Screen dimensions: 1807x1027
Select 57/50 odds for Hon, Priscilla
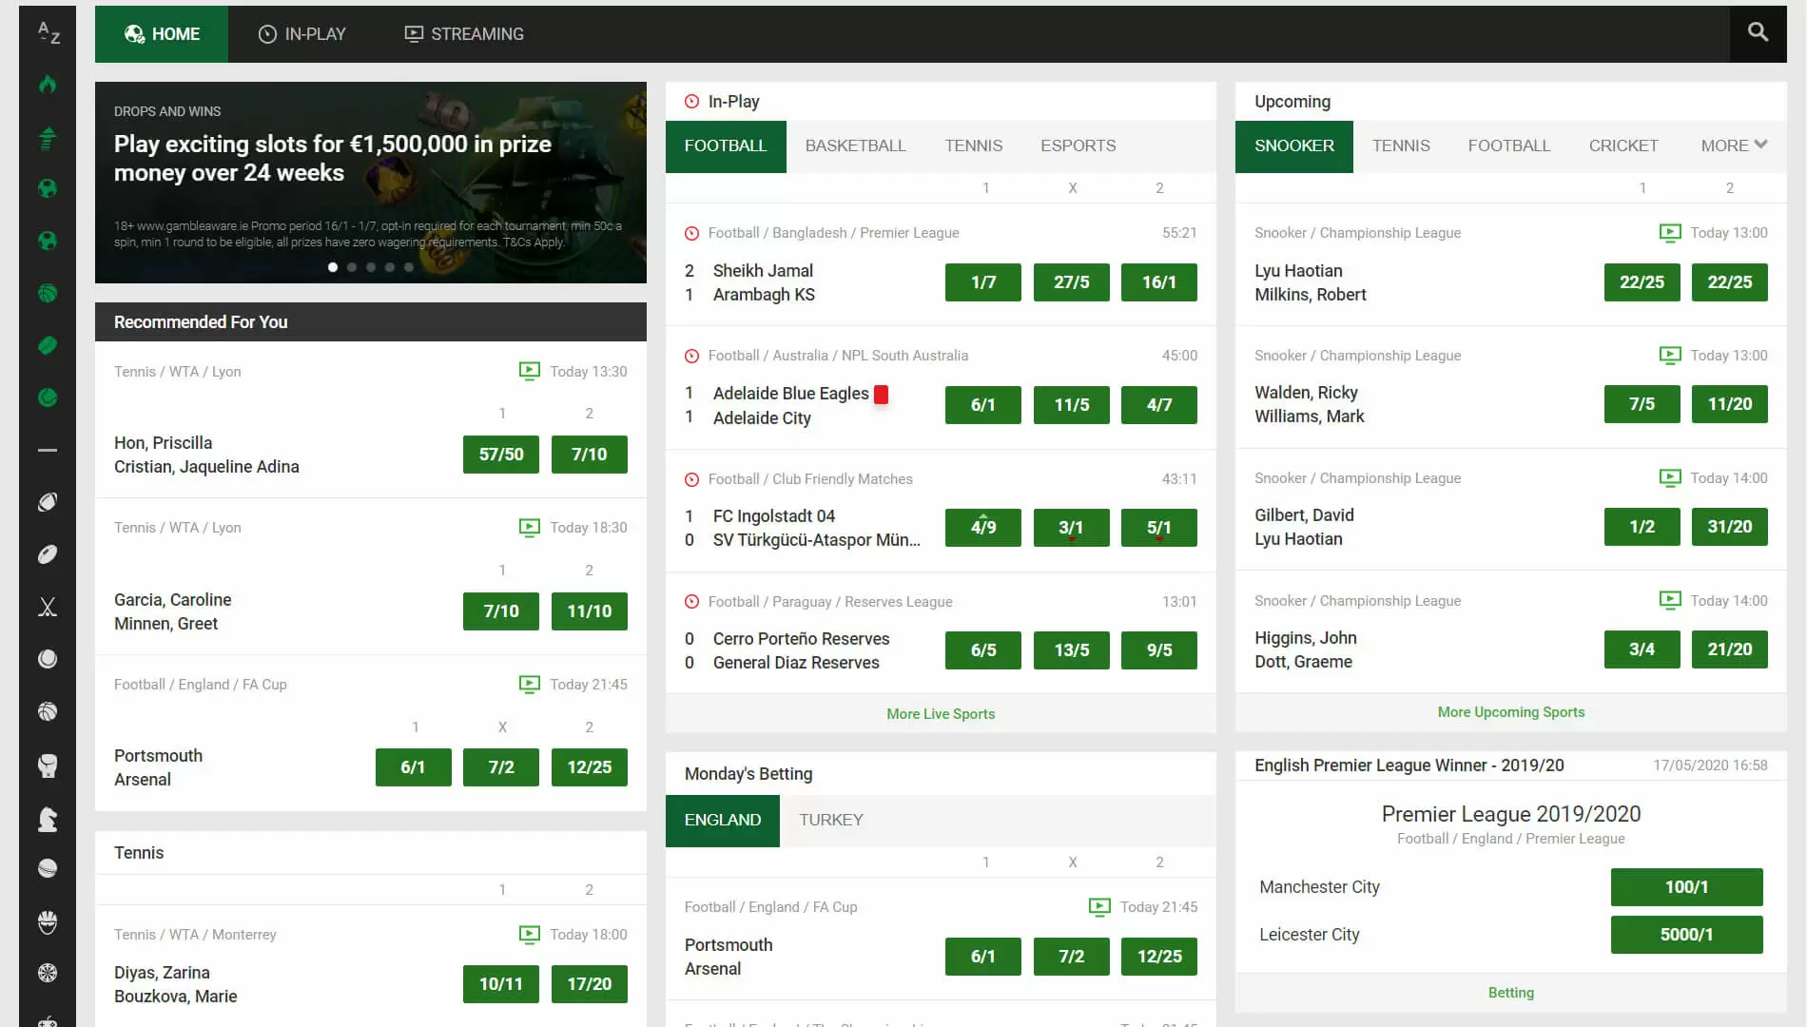500,455
